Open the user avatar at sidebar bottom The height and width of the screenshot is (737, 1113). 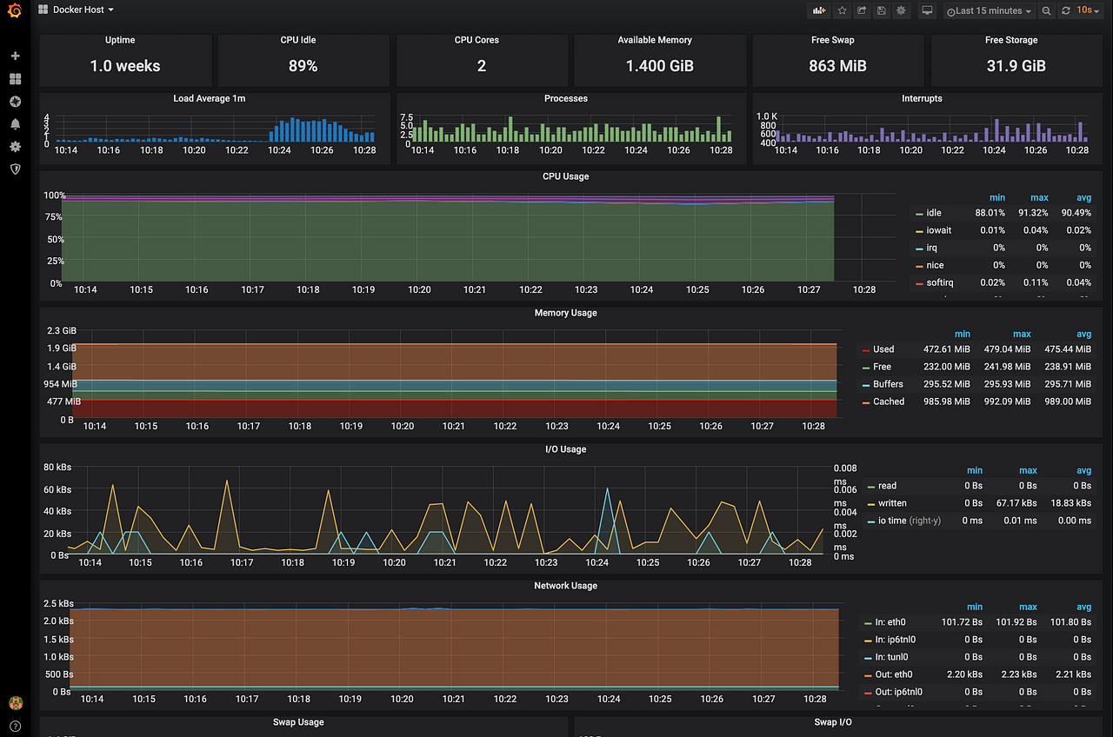pos(15,702)
